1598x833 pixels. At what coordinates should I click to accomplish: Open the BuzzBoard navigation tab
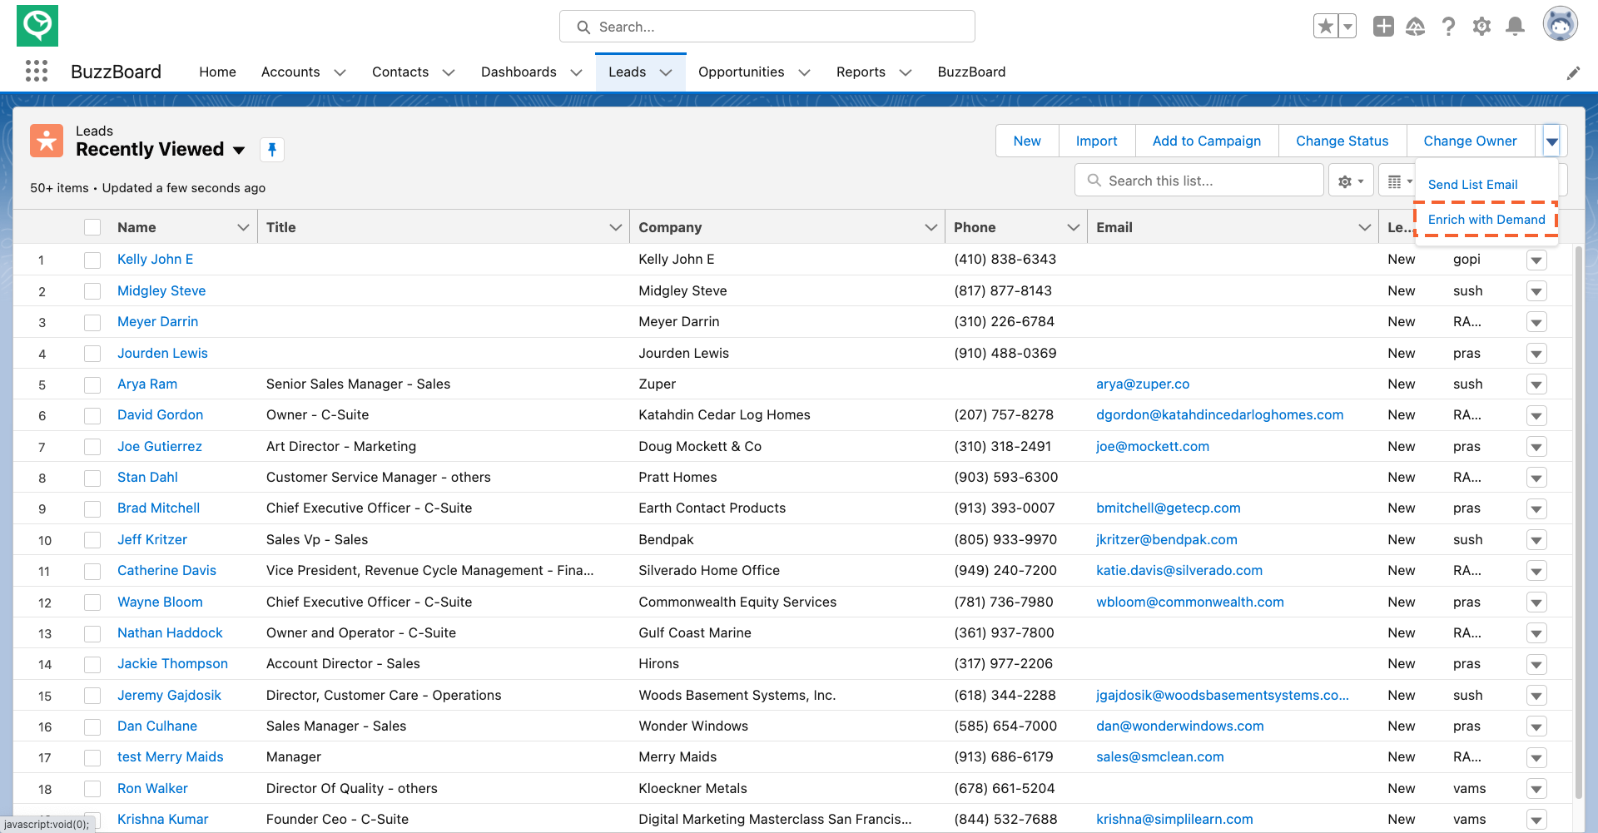pos(971,72)
